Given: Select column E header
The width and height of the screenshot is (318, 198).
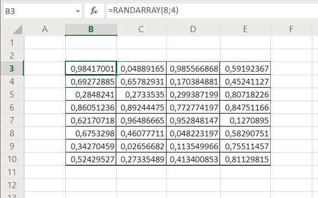Looking at the screenshot, I should click(x=245, y=30).
